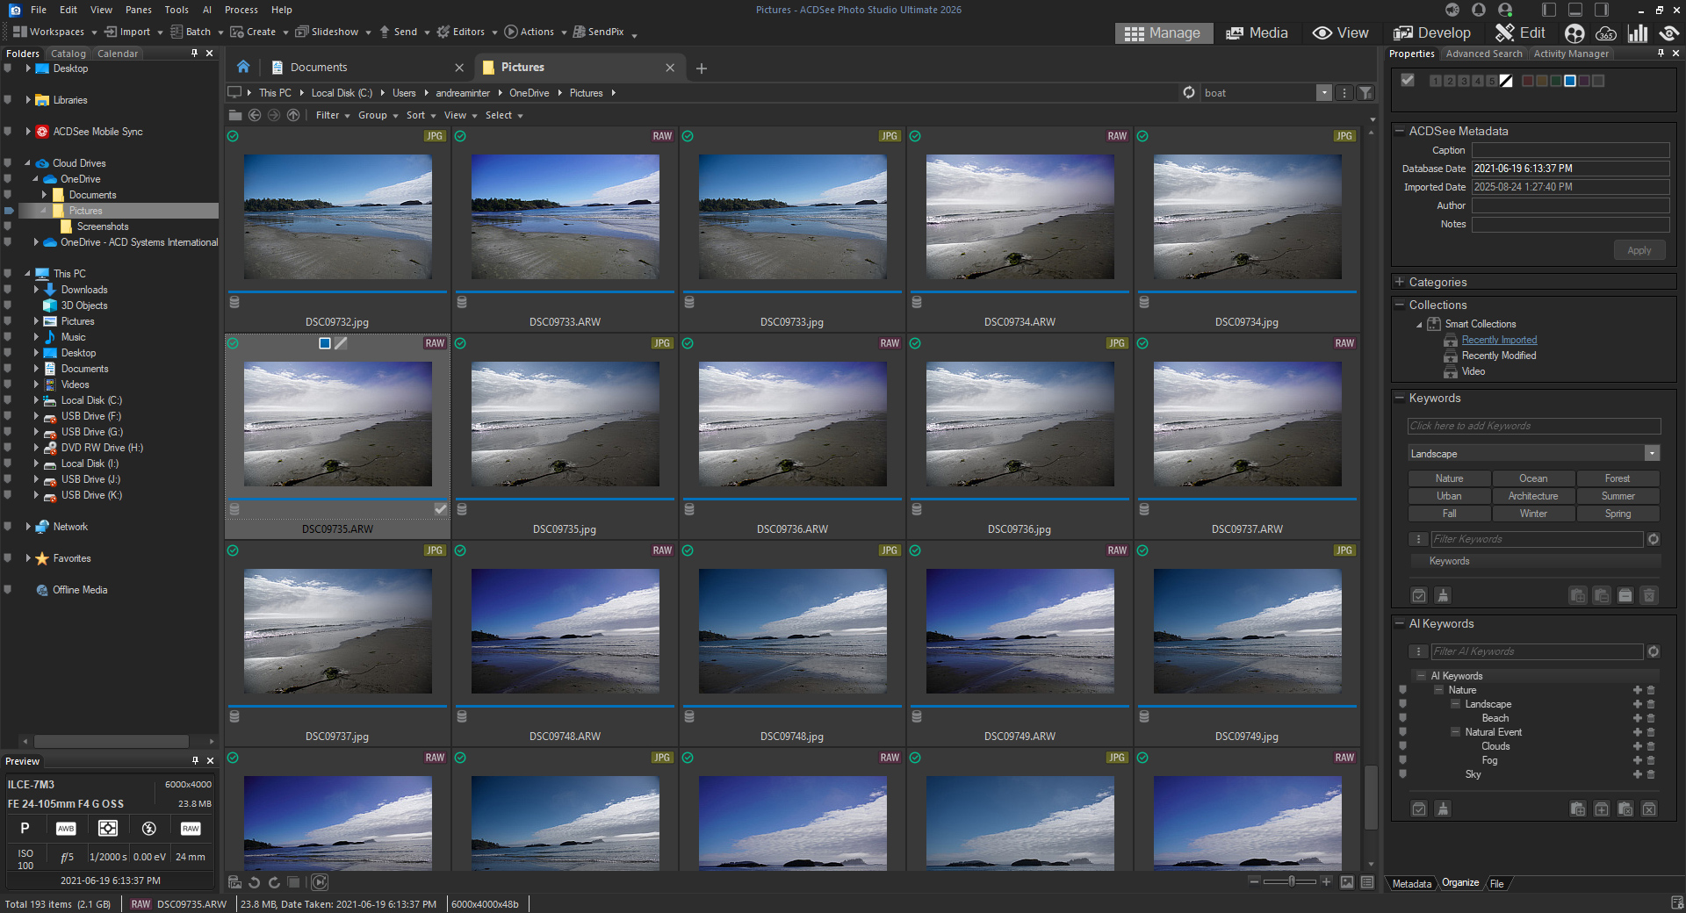Open the Recently Imported smart collection

point(1499,340)
